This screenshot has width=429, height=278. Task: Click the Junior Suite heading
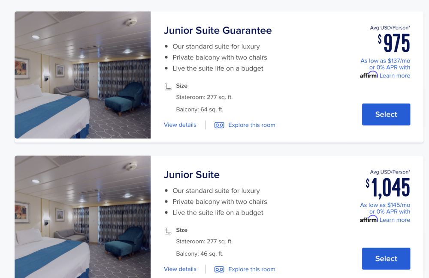click(x=191, y=174)
